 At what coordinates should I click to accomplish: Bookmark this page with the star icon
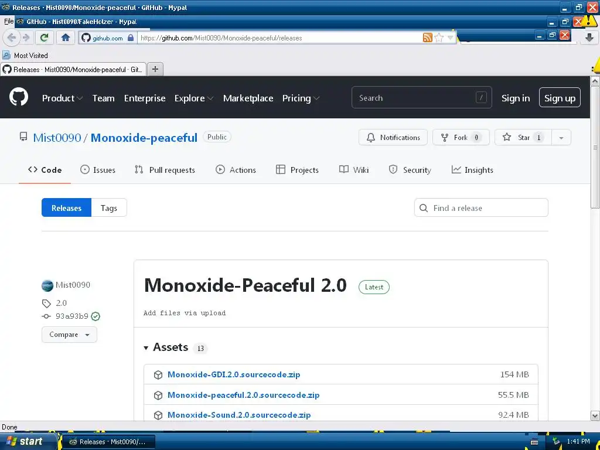[439, 37]
